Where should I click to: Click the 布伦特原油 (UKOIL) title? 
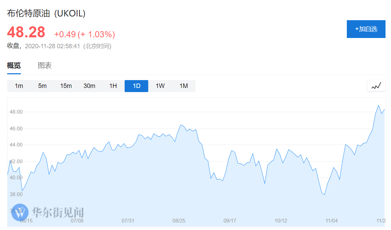click(x=46, y=13)
